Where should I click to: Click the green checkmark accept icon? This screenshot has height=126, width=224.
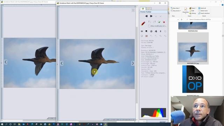[x=159, y=22]
